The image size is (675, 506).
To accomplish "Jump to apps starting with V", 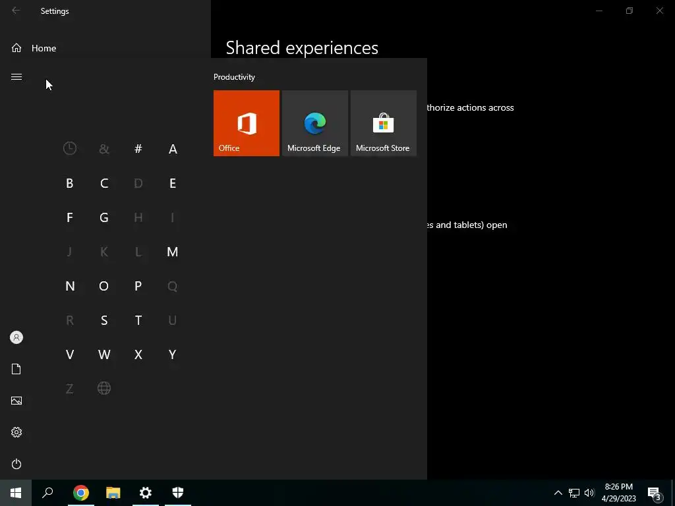I will click(70, 354).
